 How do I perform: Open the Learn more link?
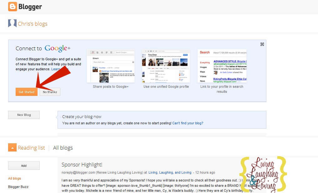tap(60, 69)
